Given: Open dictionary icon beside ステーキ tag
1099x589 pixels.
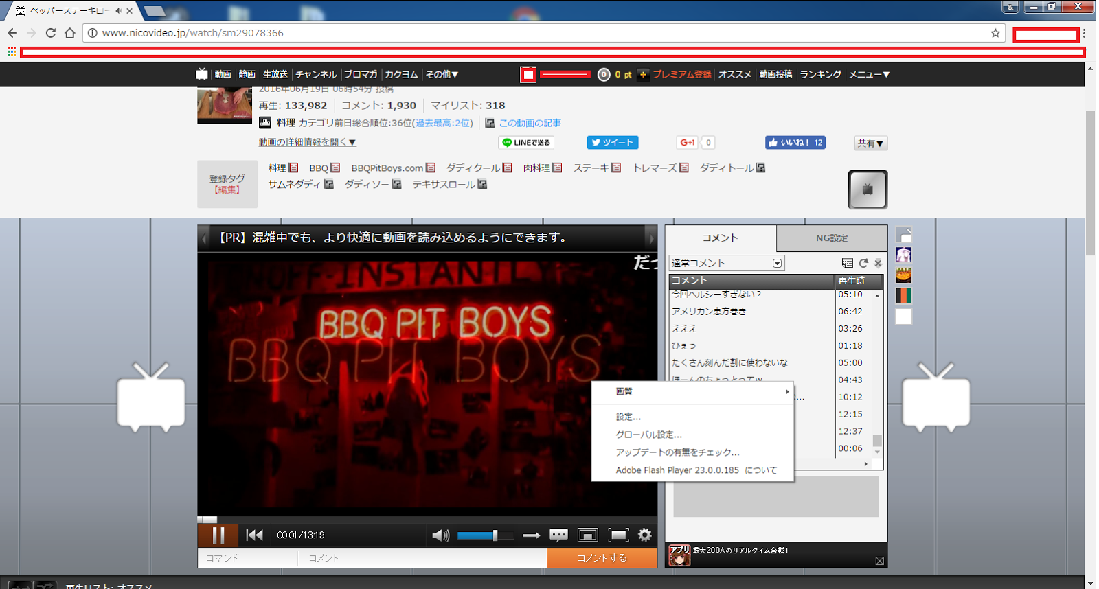Looking at the screenshot, I should tap(616, 168).
